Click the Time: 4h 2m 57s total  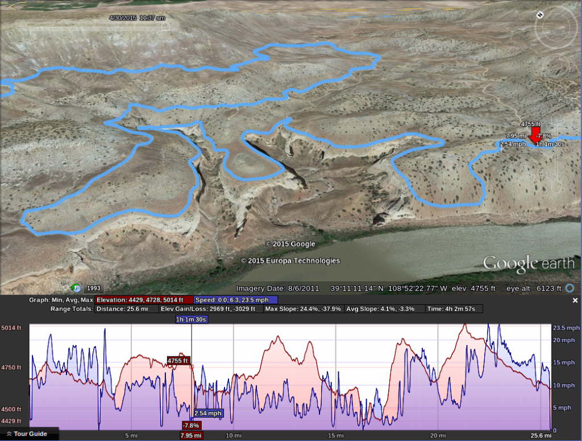point(454,309)
